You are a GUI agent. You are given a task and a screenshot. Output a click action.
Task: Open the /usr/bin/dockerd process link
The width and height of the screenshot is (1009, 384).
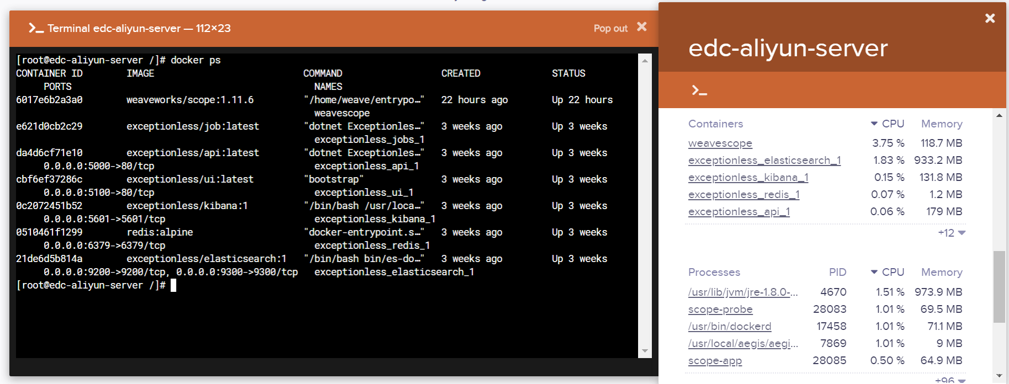730,326
